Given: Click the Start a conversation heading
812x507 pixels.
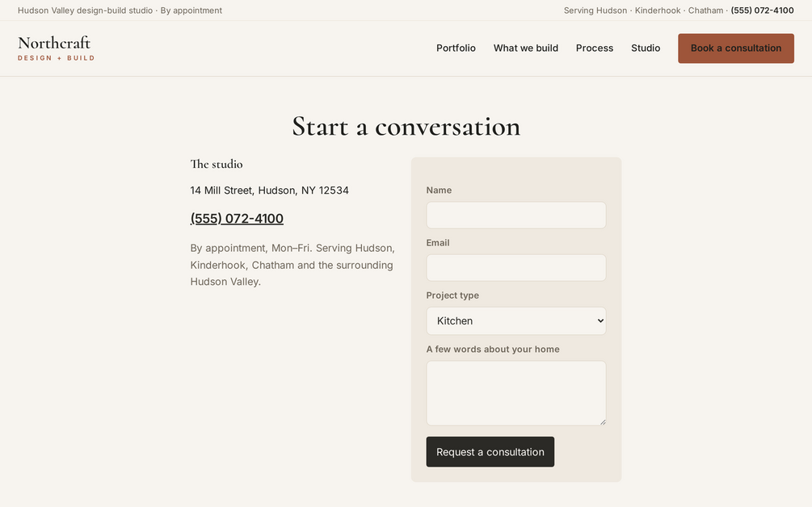Looking at the screenshot, I should pyautogui.click(x=406, y=127).
